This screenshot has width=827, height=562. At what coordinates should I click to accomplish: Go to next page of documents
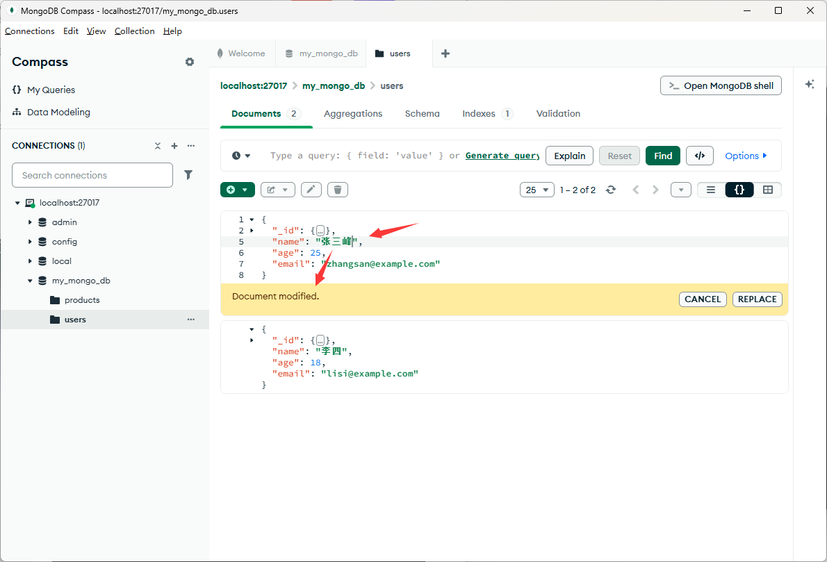(x=655, y=190)
